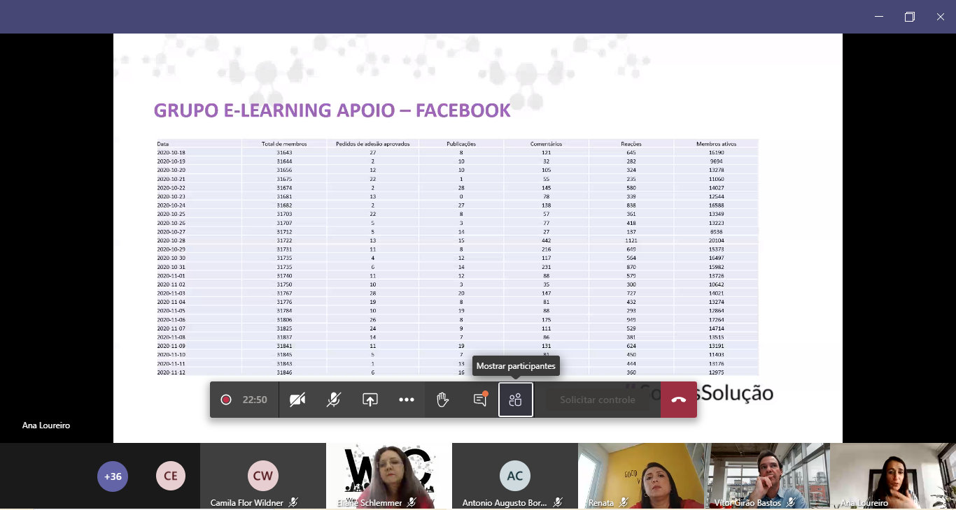Click date cell 2020-10-18
The width and height of the screenshot is (956, 510).
click(171, 152)
